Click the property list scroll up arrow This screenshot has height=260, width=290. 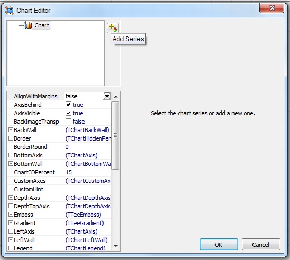click(x=116, y=97)
